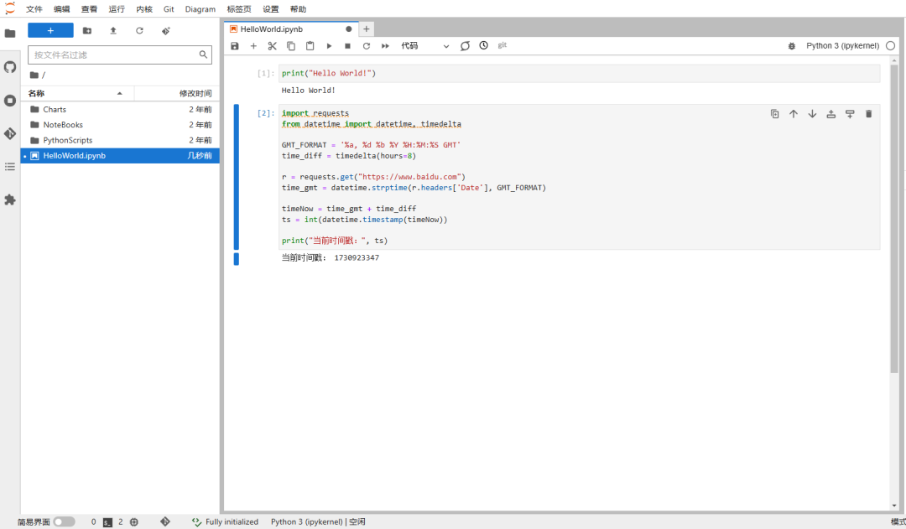Click the git label in notebook toolbar
Image resolution: width=906 pixels, height=529 pixels.
point(502,45)
